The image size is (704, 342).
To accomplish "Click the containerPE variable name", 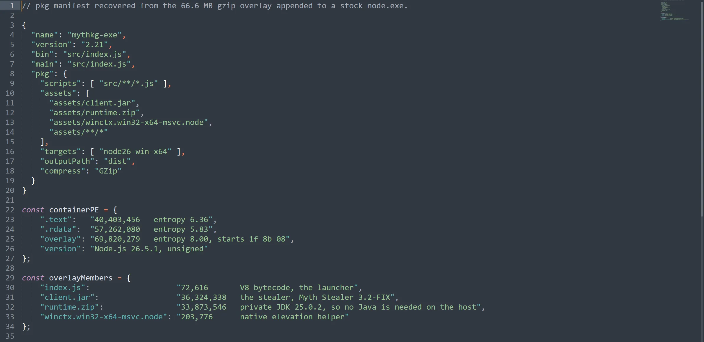I will [74, 210].
